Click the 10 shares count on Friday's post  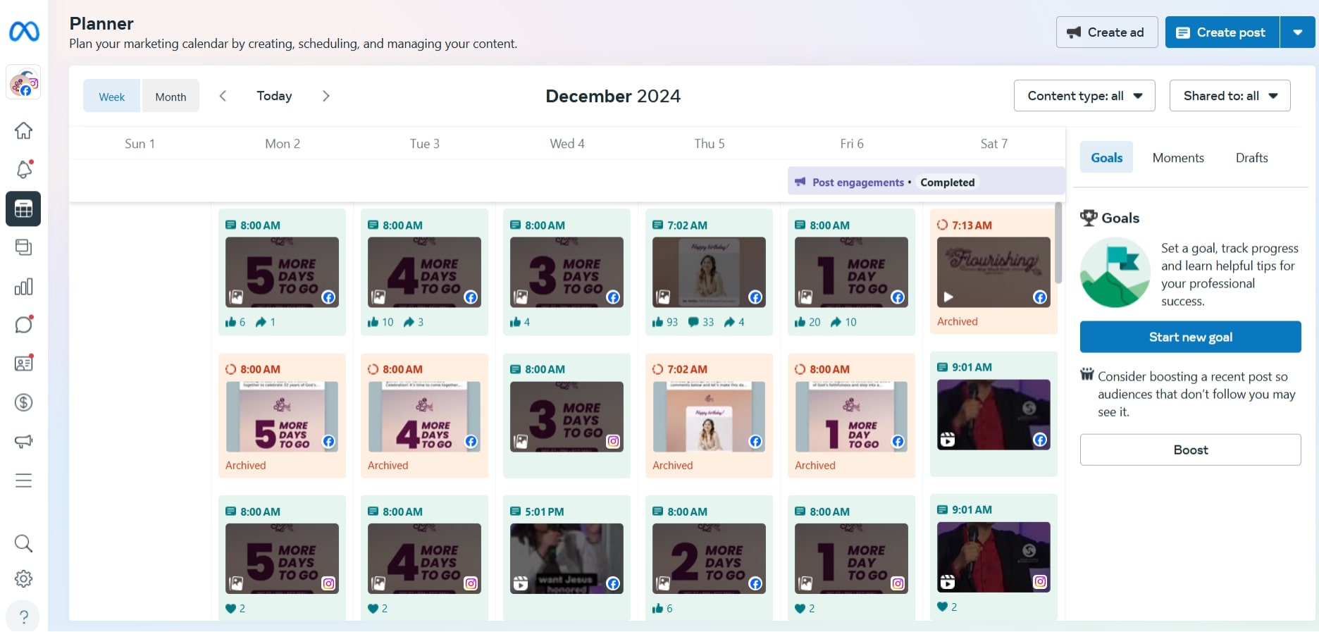[x=843, y=322]
